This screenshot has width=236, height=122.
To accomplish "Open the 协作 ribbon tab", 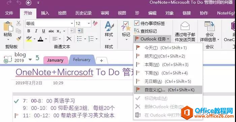I will 204,13.
